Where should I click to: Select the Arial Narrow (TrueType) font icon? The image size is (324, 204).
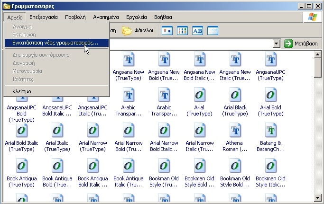(x=93, y=130)
